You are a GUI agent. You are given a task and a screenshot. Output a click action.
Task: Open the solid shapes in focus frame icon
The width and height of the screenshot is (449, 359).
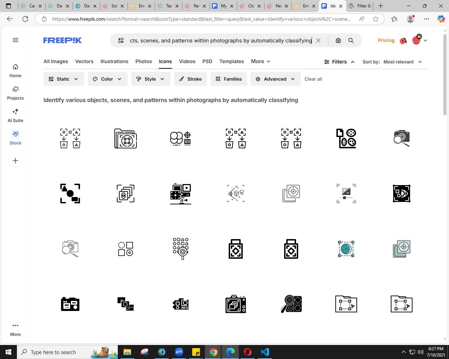point(70,194)
